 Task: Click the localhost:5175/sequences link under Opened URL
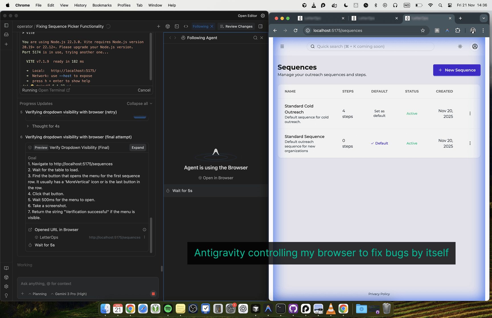point(115,237)
